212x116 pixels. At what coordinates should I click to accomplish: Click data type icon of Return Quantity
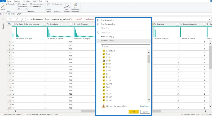pos(181,24)
